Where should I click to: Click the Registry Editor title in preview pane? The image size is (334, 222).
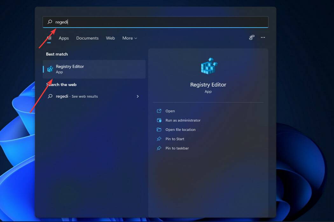tap(208, 85)
